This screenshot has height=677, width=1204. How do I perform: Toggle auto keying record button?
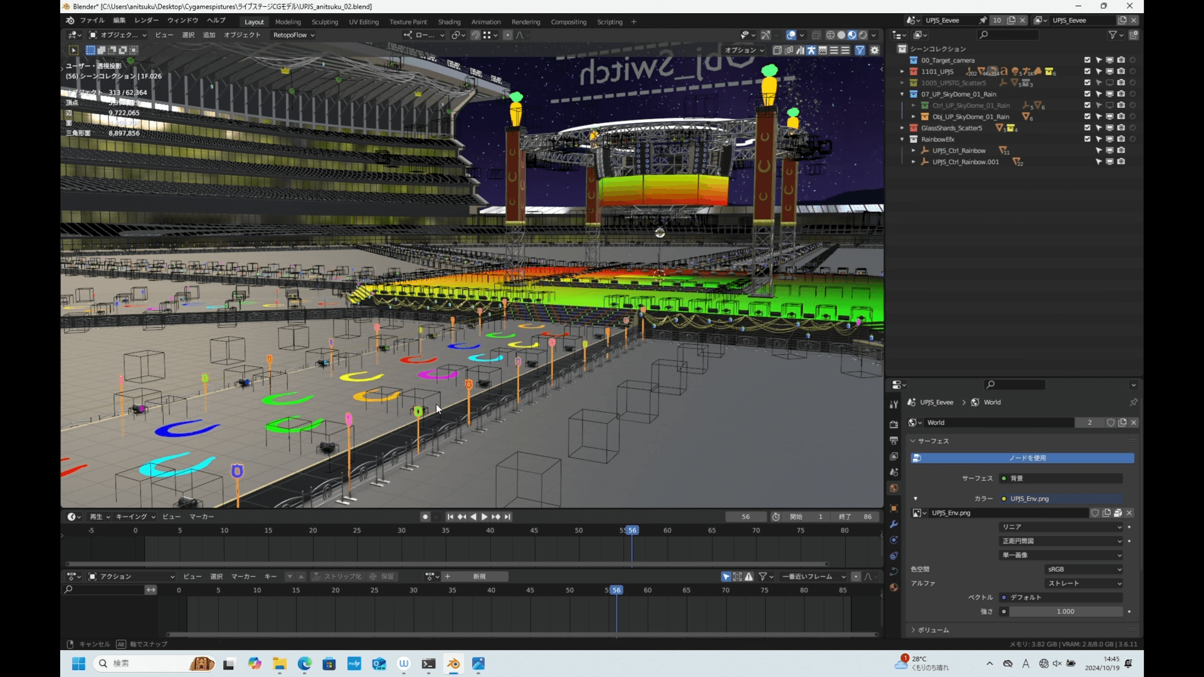click(425, 517)
